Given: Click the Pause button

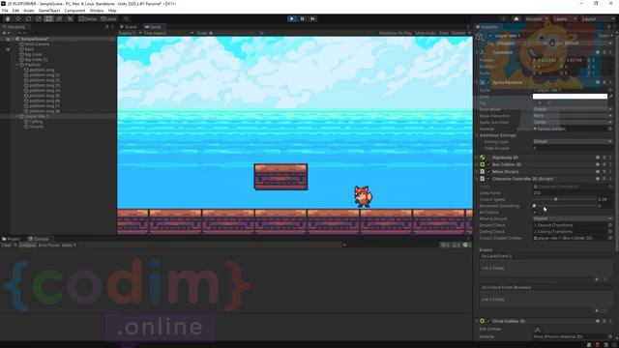Looking at the screenshot, I should click(303, 18).
